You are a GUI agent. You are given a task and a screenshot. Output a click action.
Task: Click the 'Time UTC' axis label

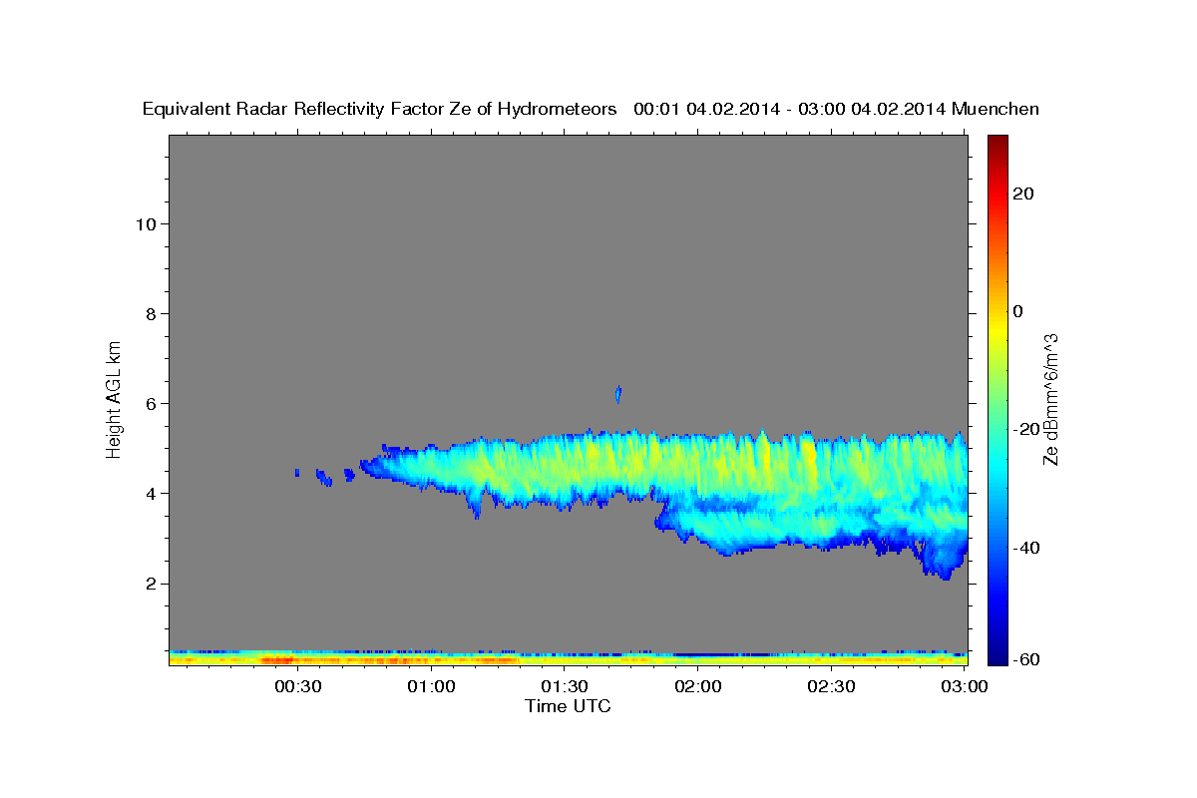[568, 706]
